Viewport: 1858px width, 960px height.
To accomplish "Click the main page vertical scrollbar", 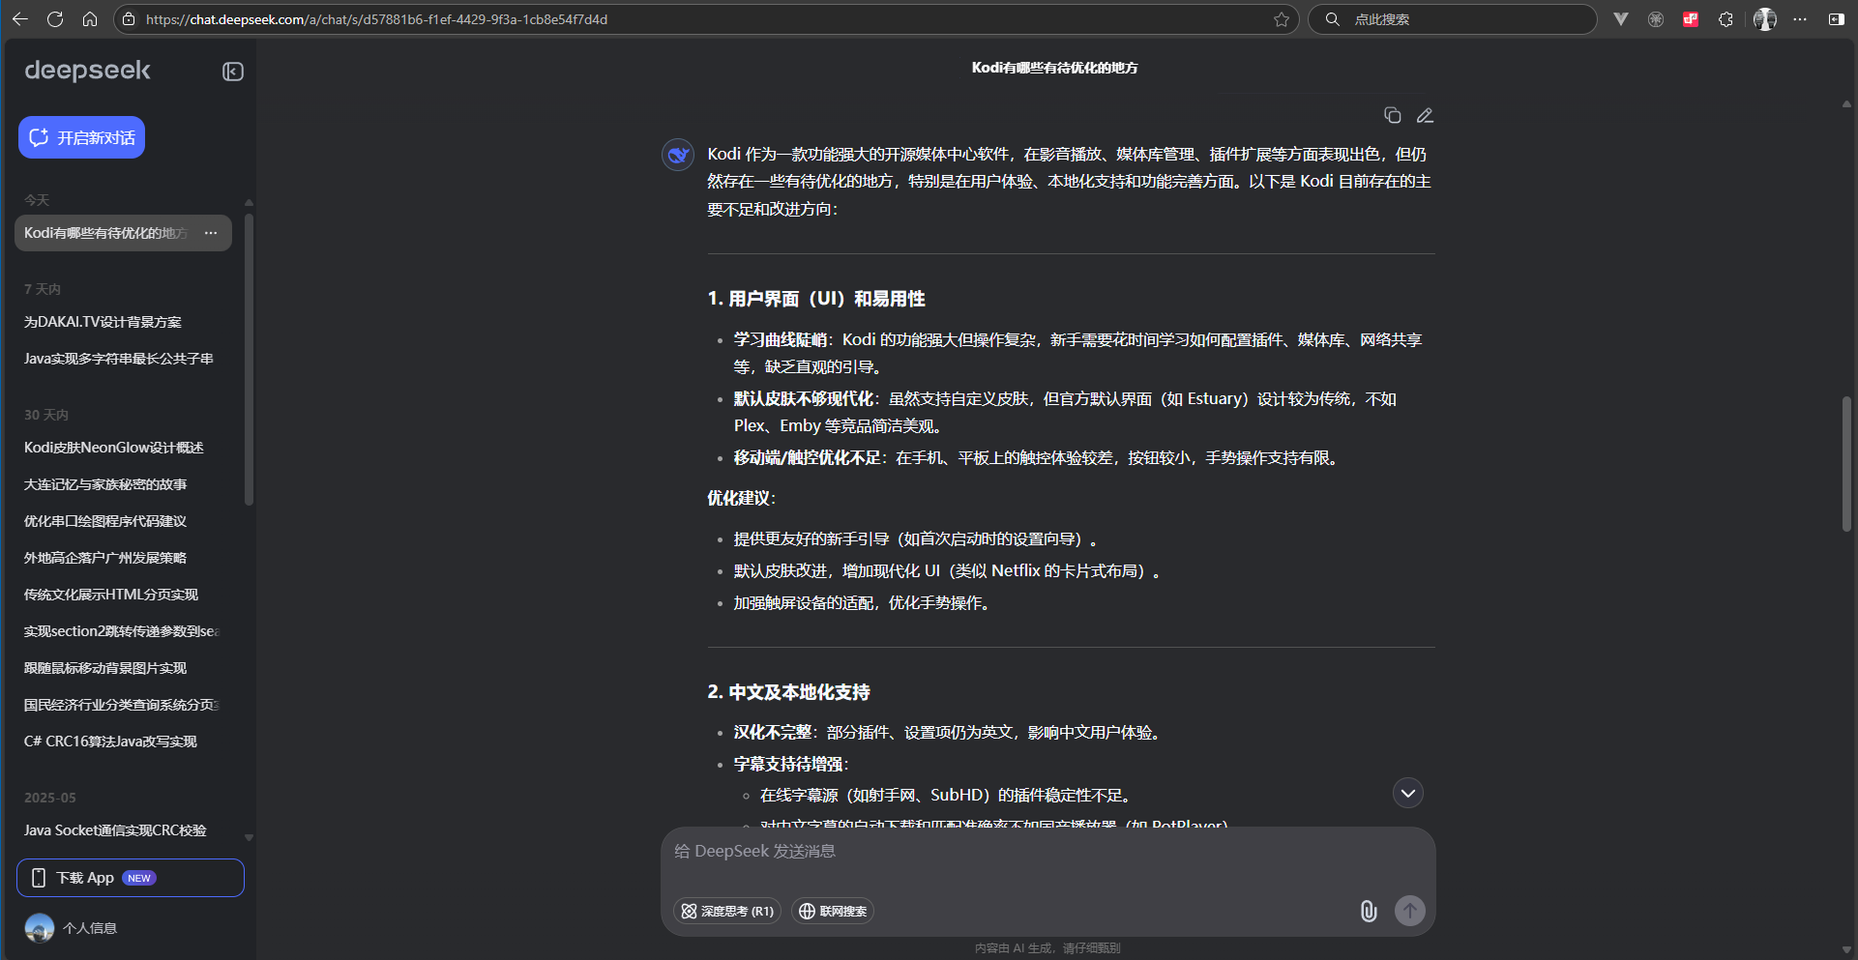I will click(1845, 464).
